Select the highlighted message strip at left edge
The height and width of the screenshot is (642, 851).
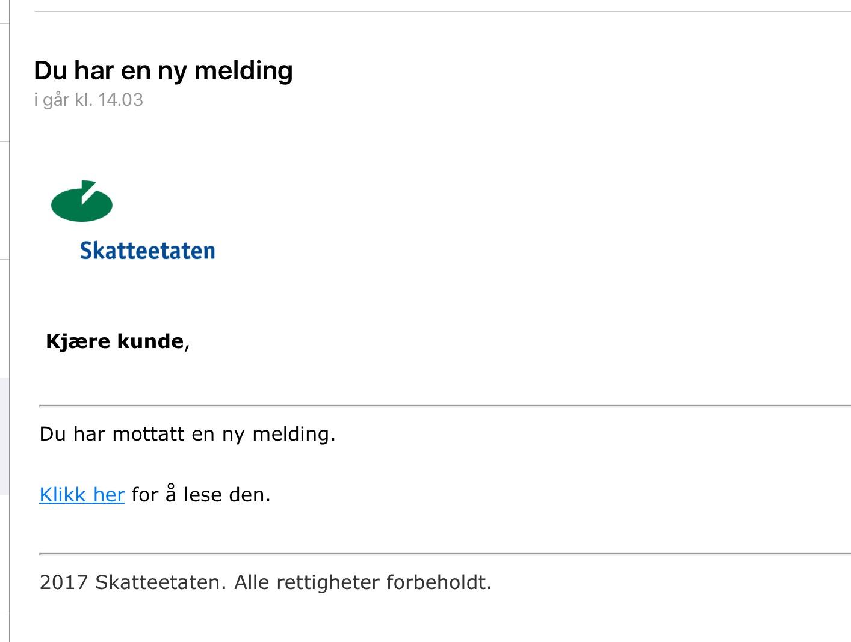click(x=4, y=436)
